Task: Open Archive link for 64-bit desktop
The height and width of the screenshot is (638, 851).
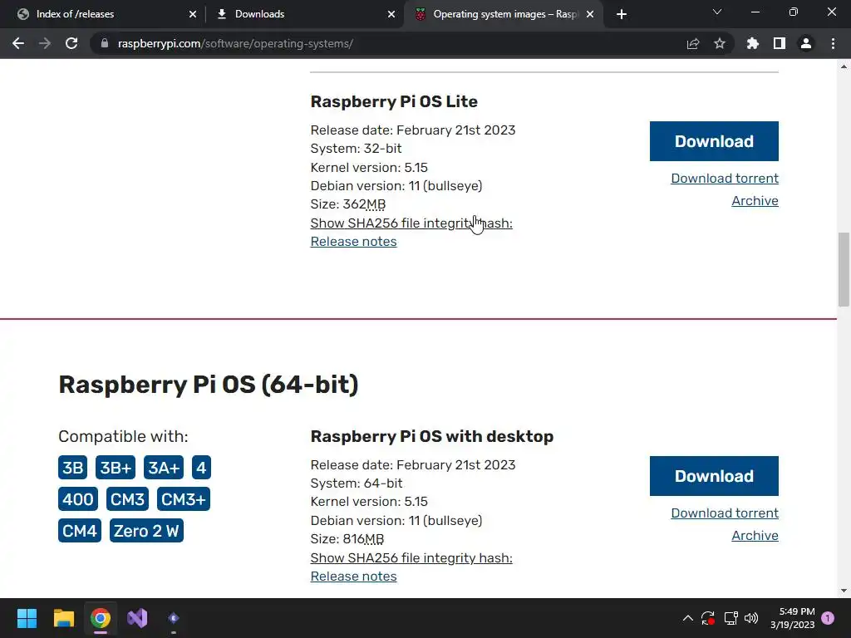Action: 755,536
